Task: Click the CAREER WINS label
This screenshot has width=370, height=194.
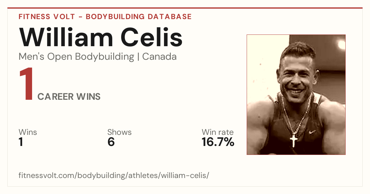Action: click(69, 97)
